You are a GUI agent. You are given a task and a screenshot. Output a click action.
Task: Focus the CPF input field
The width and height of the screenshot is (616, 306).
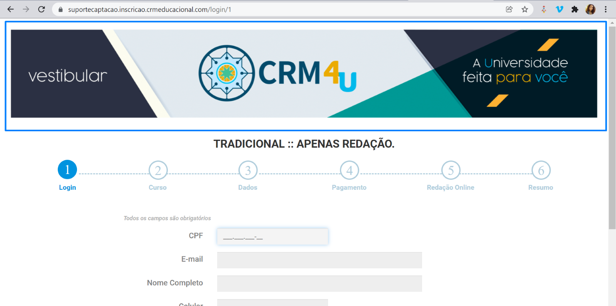click(273, 236)
